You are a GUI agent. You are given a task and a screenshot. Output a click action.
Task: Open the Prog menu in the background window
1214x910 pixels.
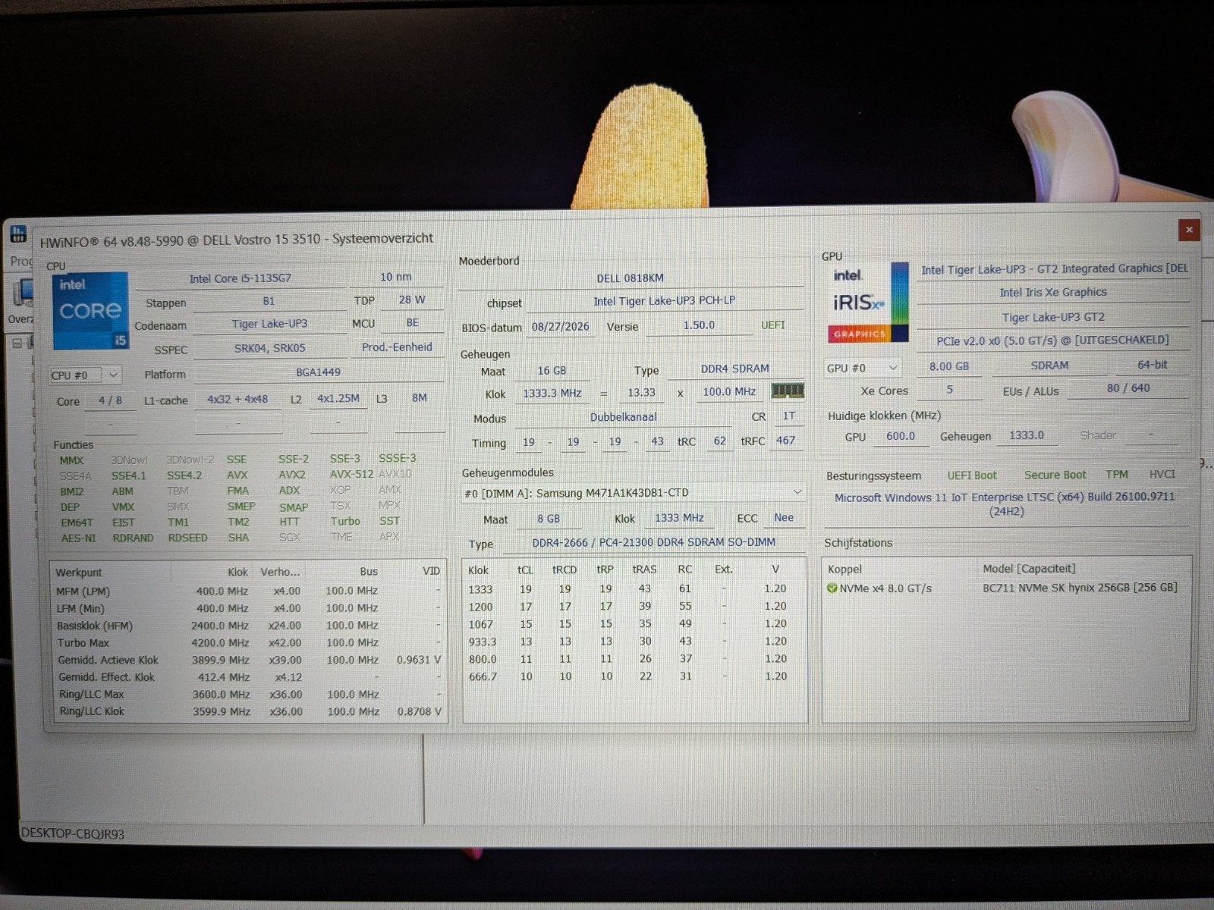tap(21, 262)
